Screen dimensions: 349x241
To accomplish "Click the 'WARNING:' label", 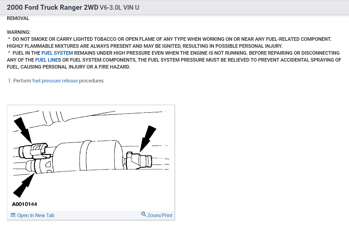I will (x=19, y=32).
